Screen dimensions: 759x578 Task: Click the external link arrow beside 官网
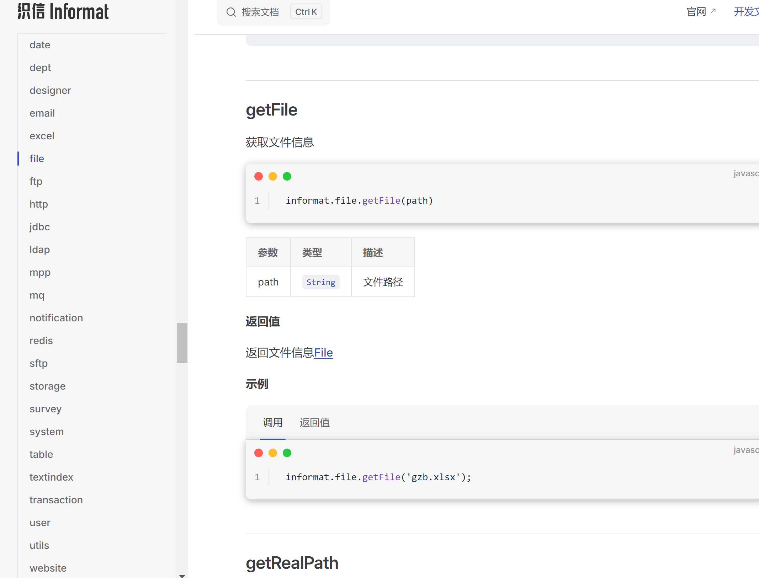713,11
